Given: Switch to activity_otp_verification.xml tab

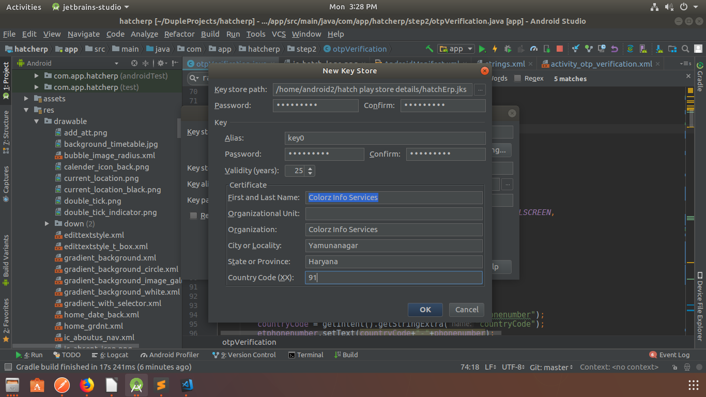Looking at the screenshot, I should (x=601, y=64).
